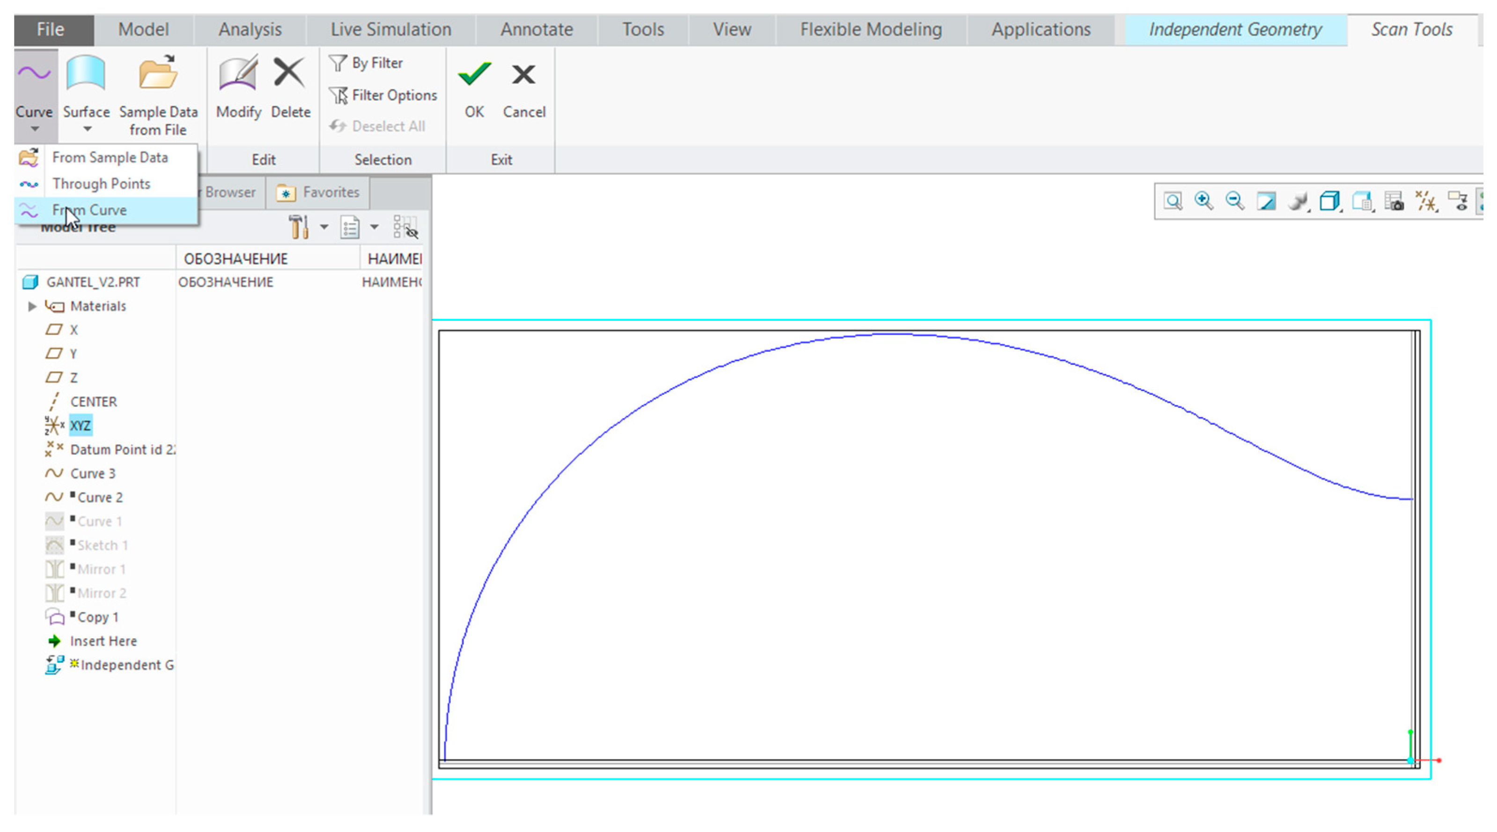
Task: Expand the Materials tree node
Action: click(x=33, y=306)
